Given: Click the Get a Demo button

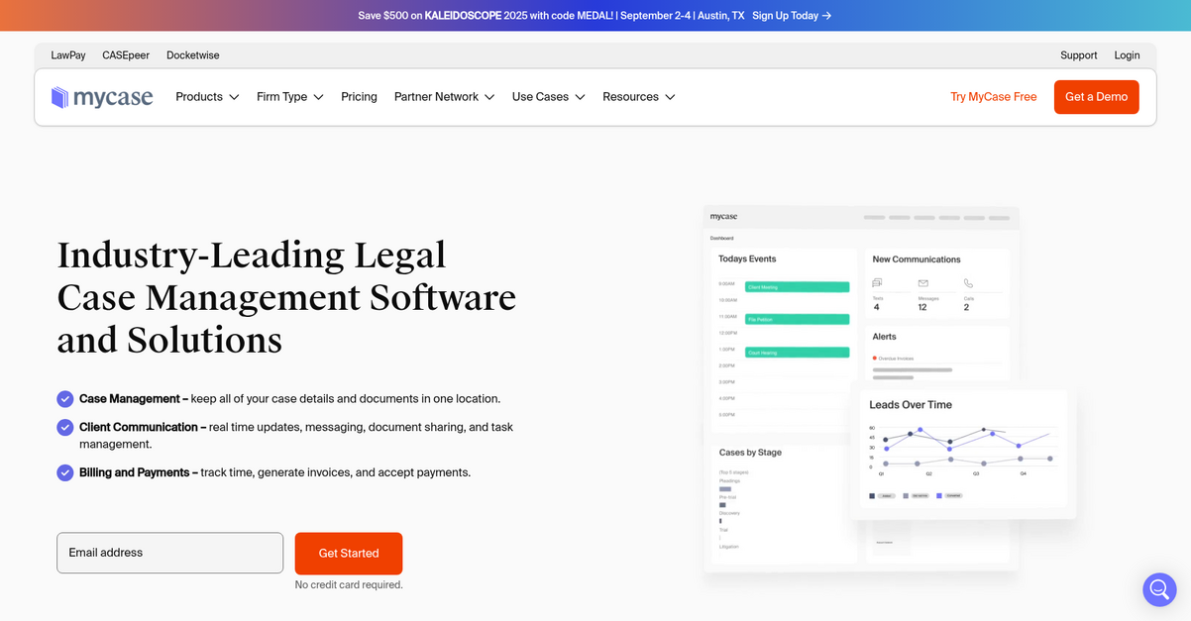Looking at the screenshot, I should (1096, 97).
